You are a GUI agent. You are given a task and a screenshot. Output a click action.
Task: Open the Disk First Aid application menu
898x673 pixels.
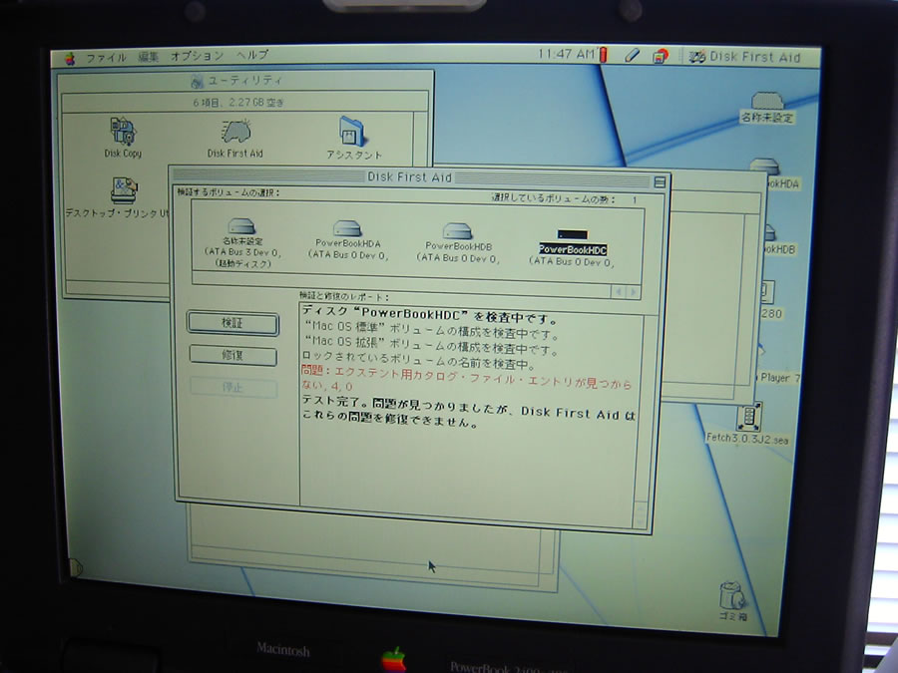745,57
